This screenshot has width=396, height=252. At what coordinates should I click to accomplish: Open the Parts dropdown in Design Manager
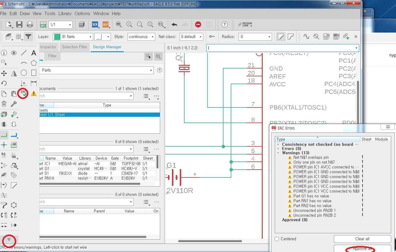(97, 70)
